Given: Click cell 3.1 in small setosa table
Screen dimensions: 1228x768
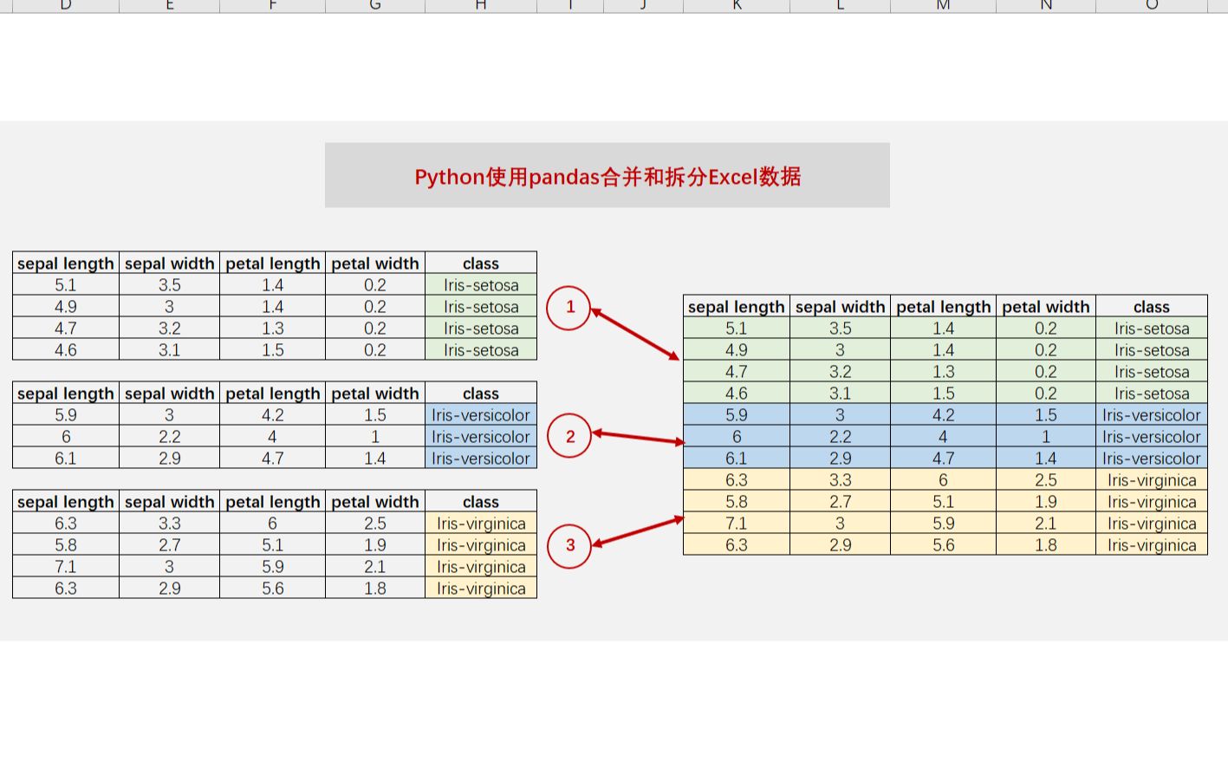Looking at the screenshot, I should [x=169, y=349].
